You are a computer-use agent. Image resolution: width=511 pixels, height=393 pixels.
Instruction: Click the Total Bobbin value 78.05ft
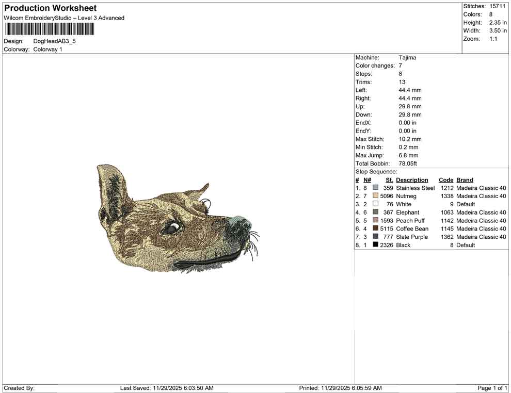click(407, 163)
